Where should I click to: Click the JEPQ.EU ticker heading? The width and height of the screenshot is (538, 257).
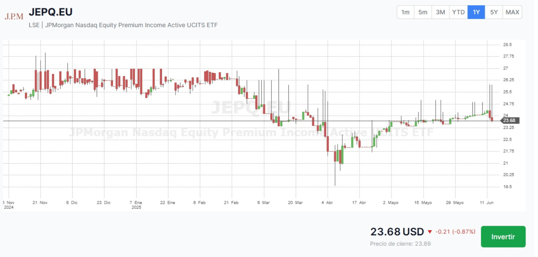50,12
